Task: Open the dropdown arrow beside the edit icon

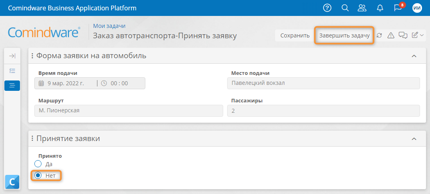Action: pos(422,35)
